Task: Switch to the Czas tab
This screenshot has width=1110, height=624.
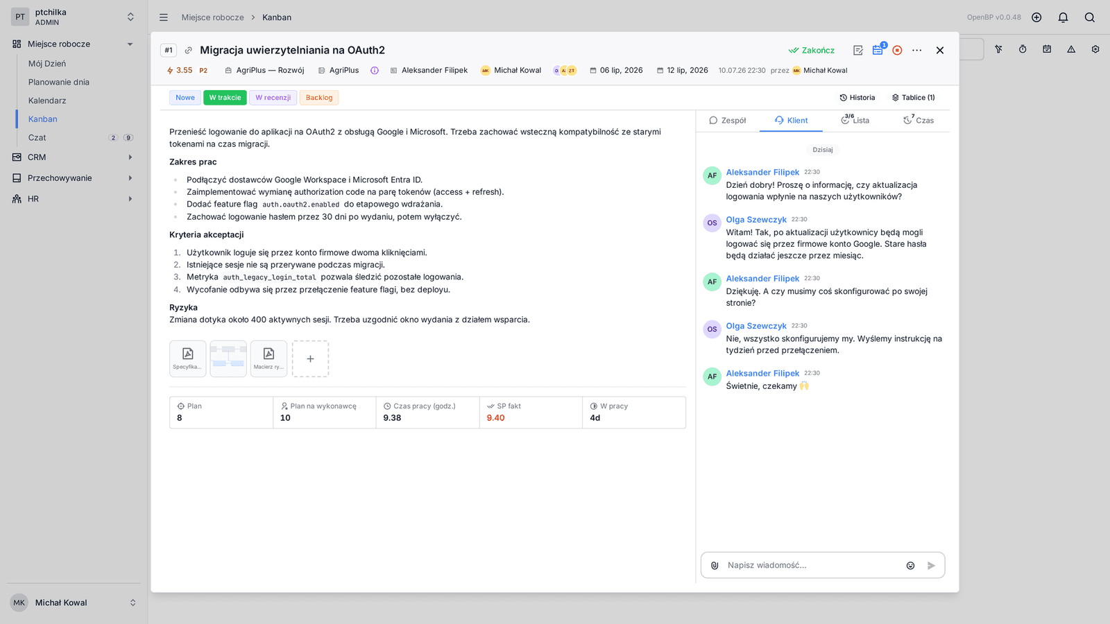Action: [x=919, y=121]
